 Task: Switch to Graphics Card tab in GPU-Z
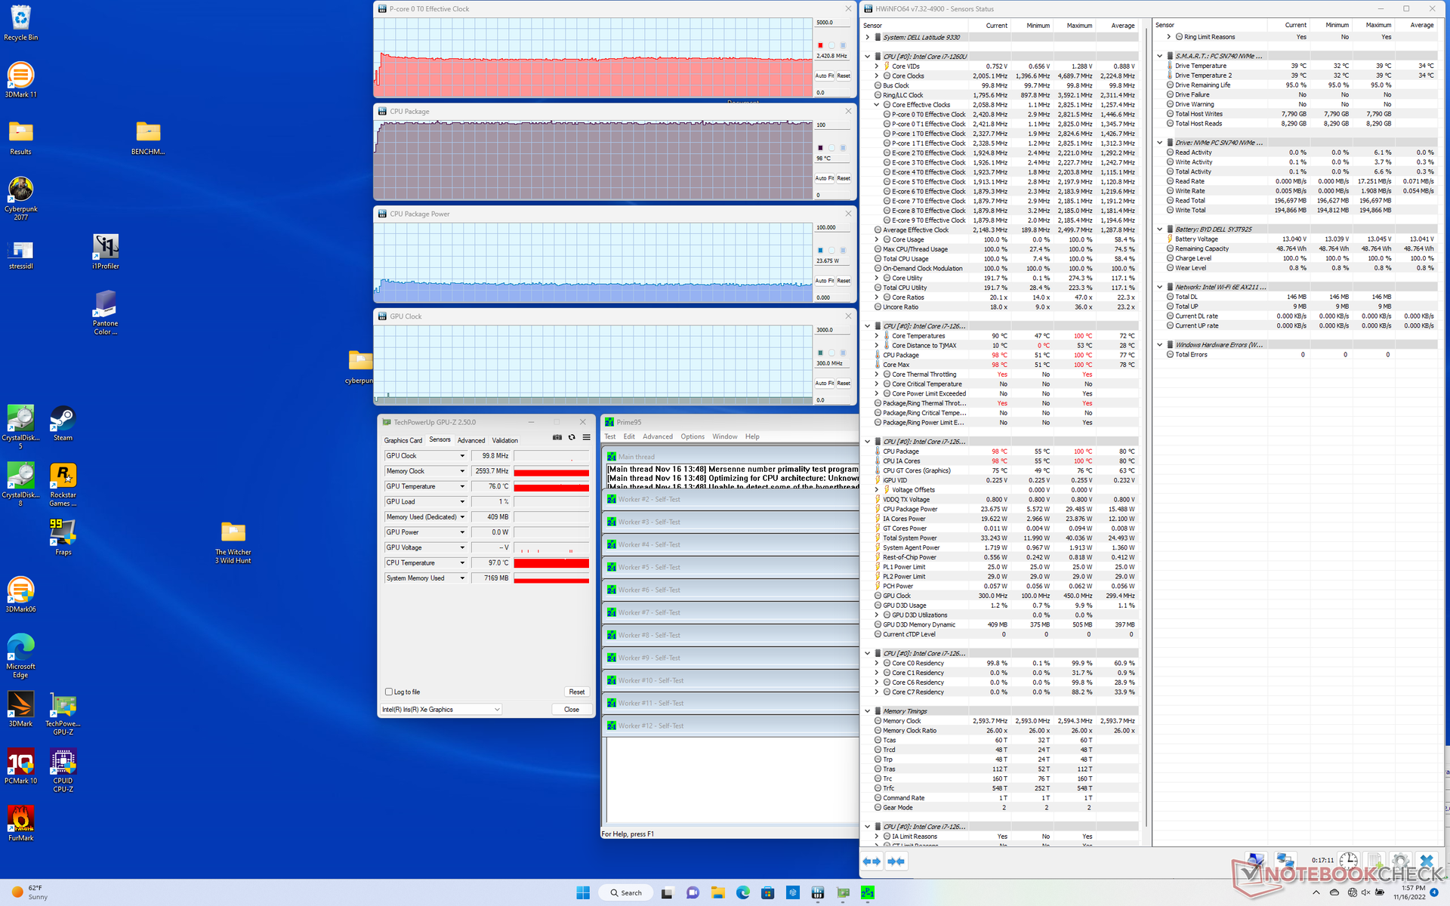(403, 440)
